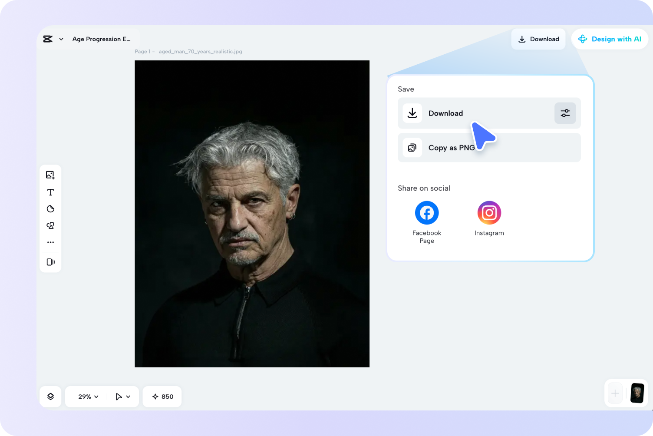This screenshot has width=653, height=436.
Task: Share to Instagram
Action: (489, 219)
